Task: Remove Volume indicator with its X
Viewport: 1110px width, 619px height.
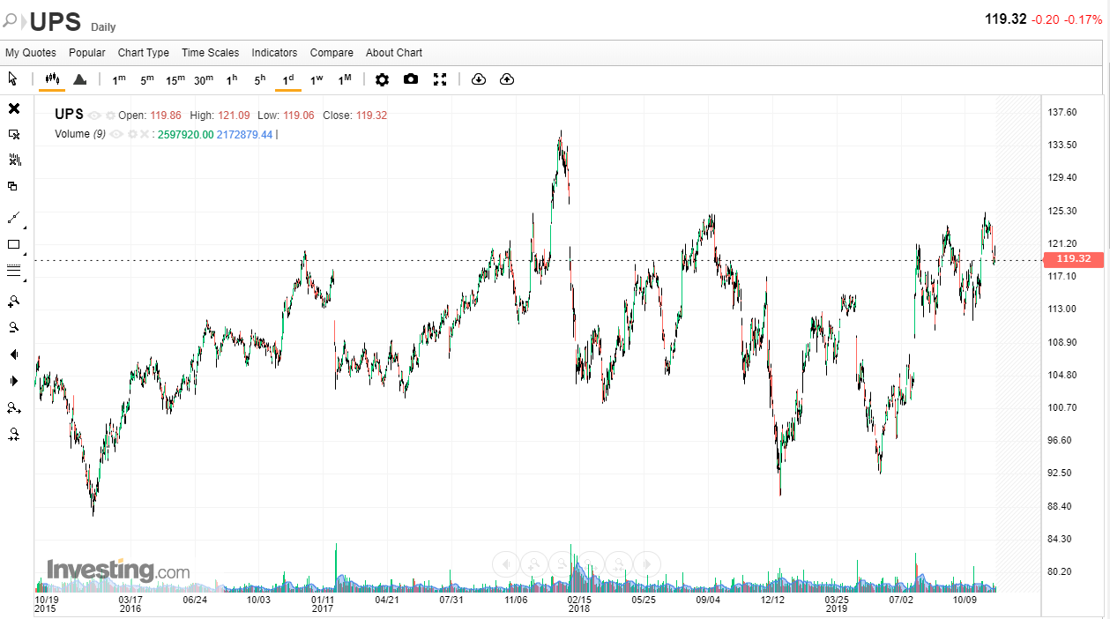Action: 145,134
